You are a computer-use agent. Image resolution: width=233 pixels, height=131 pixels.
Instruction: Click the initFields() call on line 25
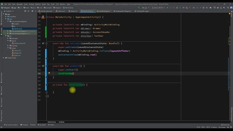[x=66, y=74]
